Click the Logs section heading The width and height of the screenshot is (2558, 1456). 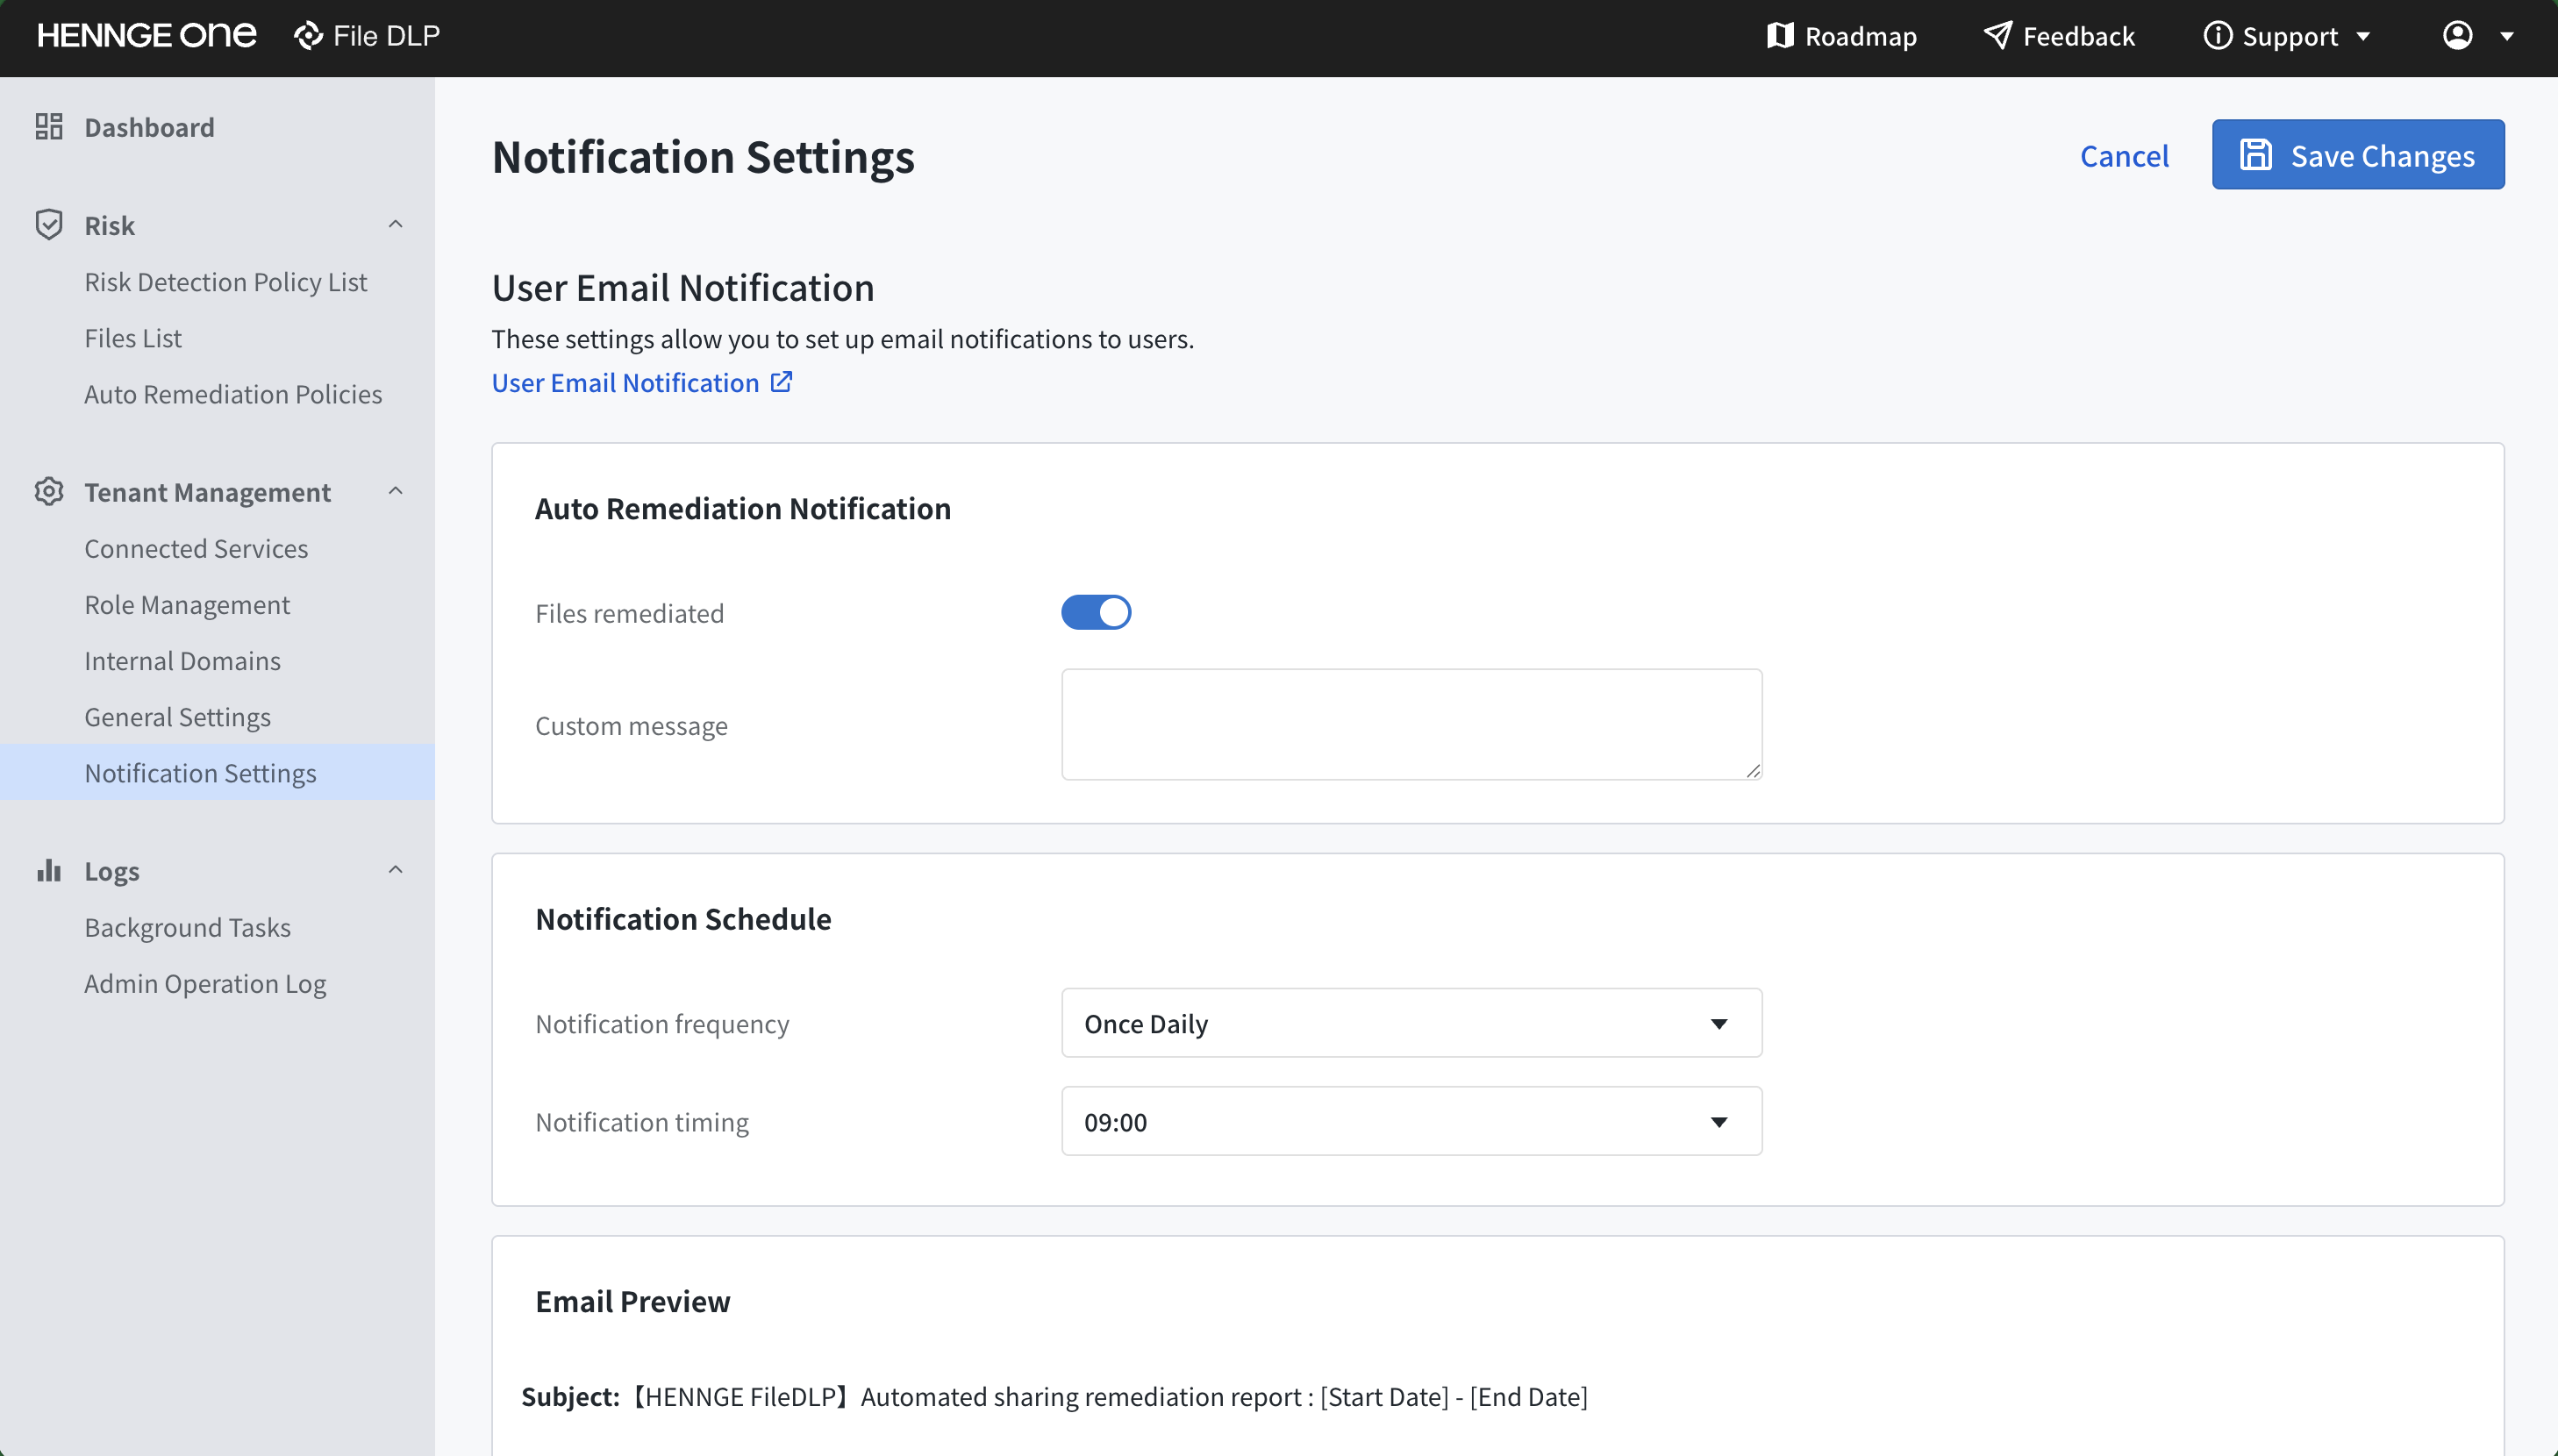[x=111, y=871]
